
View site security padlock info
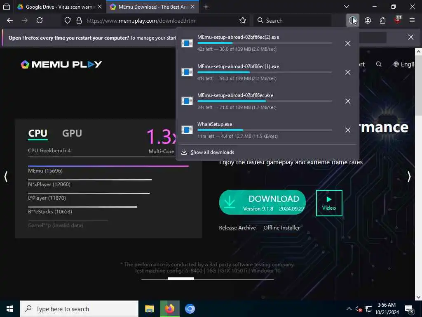(x=79, y=21)
